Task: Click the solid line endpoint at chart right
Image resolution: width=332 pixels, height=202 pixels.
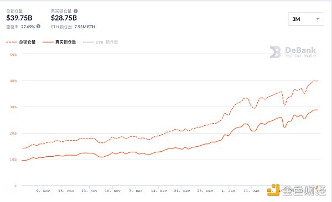Action: click(318, 110)
